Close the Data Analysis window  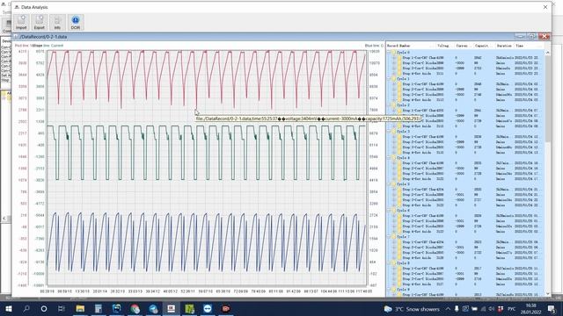point(545,7)
